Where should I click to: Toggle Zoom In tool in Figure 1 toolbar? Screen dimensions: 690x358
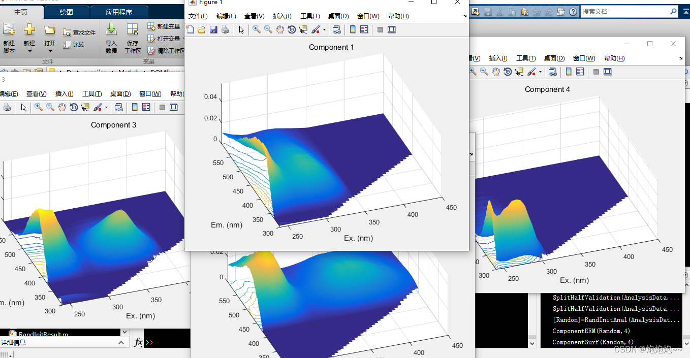pyautogui.click(x=257, y=30)
